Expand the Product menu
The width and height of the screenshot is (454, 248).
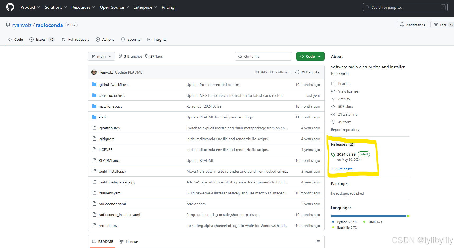pos(30,7)
